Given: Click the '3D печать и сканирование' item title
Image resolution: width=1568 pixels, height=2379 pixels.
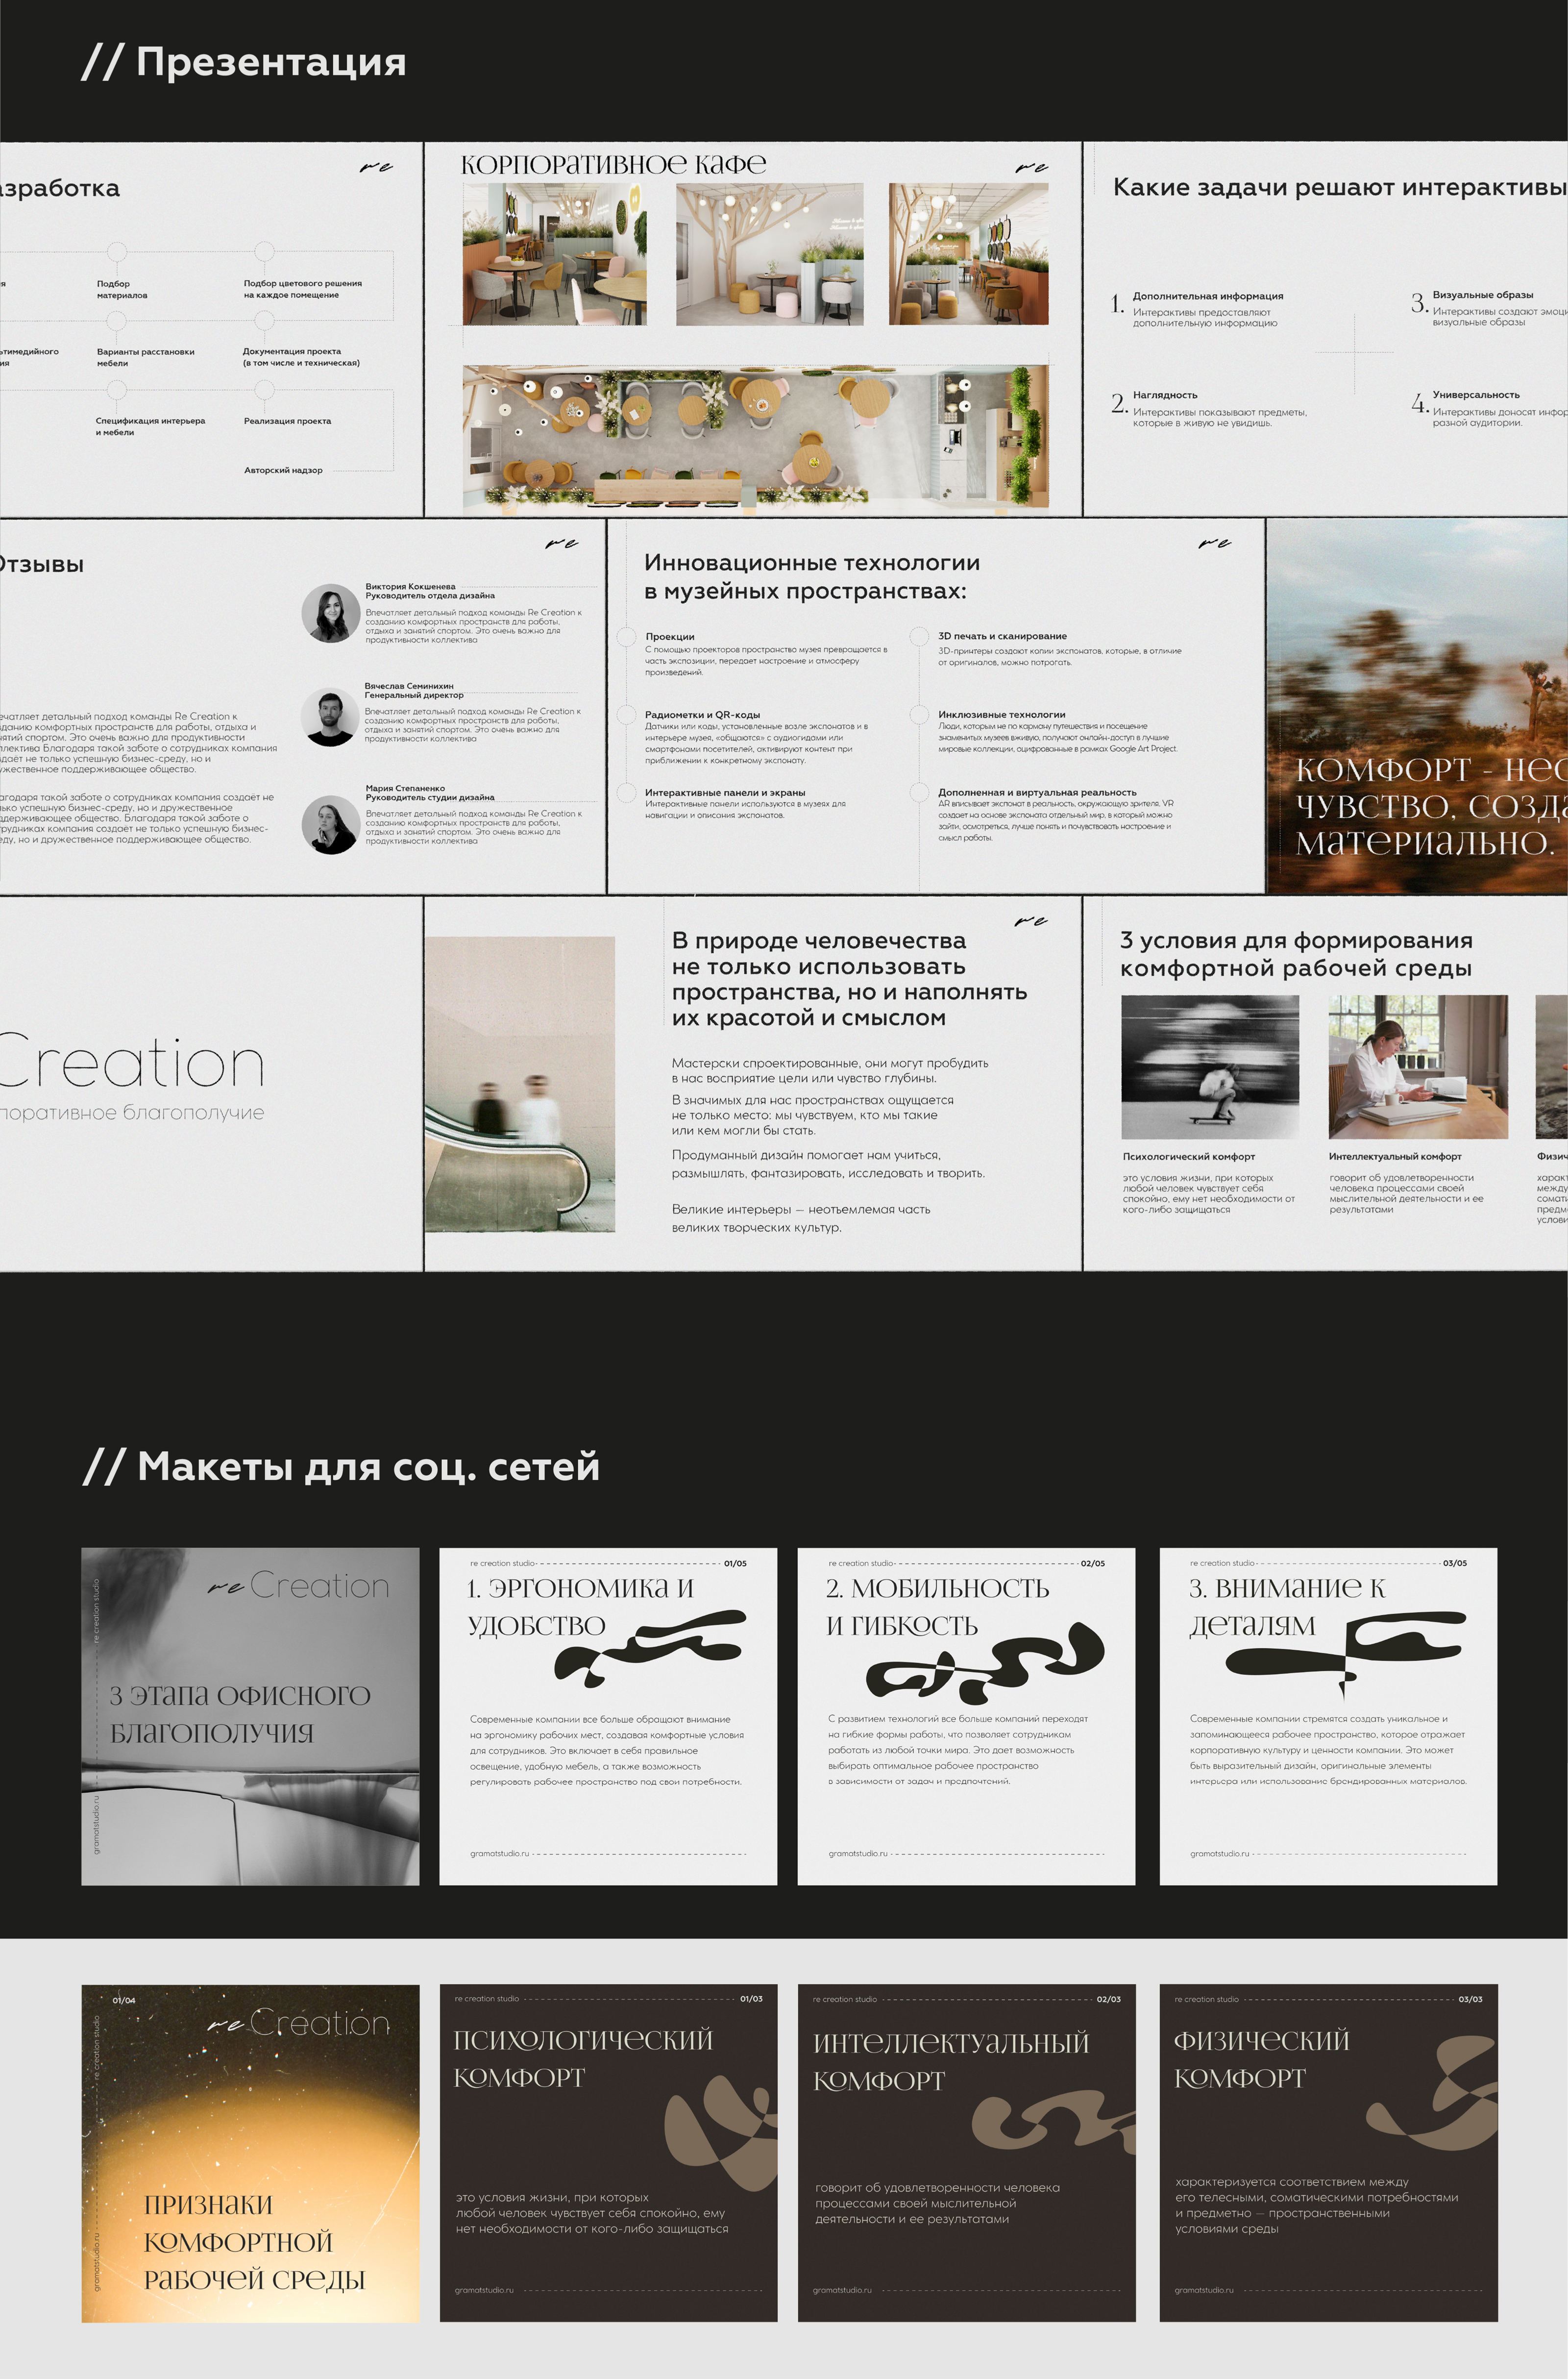Looking at the screenshot, I should point(1002,636).
